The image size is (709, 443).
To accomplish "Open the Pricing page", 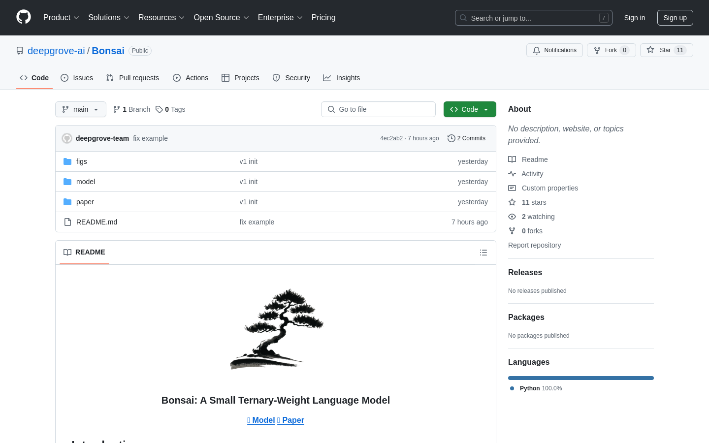I will coord(323,18).
